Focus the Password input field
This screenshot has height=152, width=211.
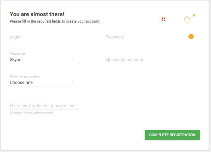click(140, 37)
